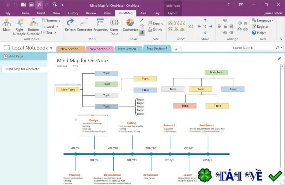Expand the Language menu
Screen dimensions: 285x185
coord(263,20)
